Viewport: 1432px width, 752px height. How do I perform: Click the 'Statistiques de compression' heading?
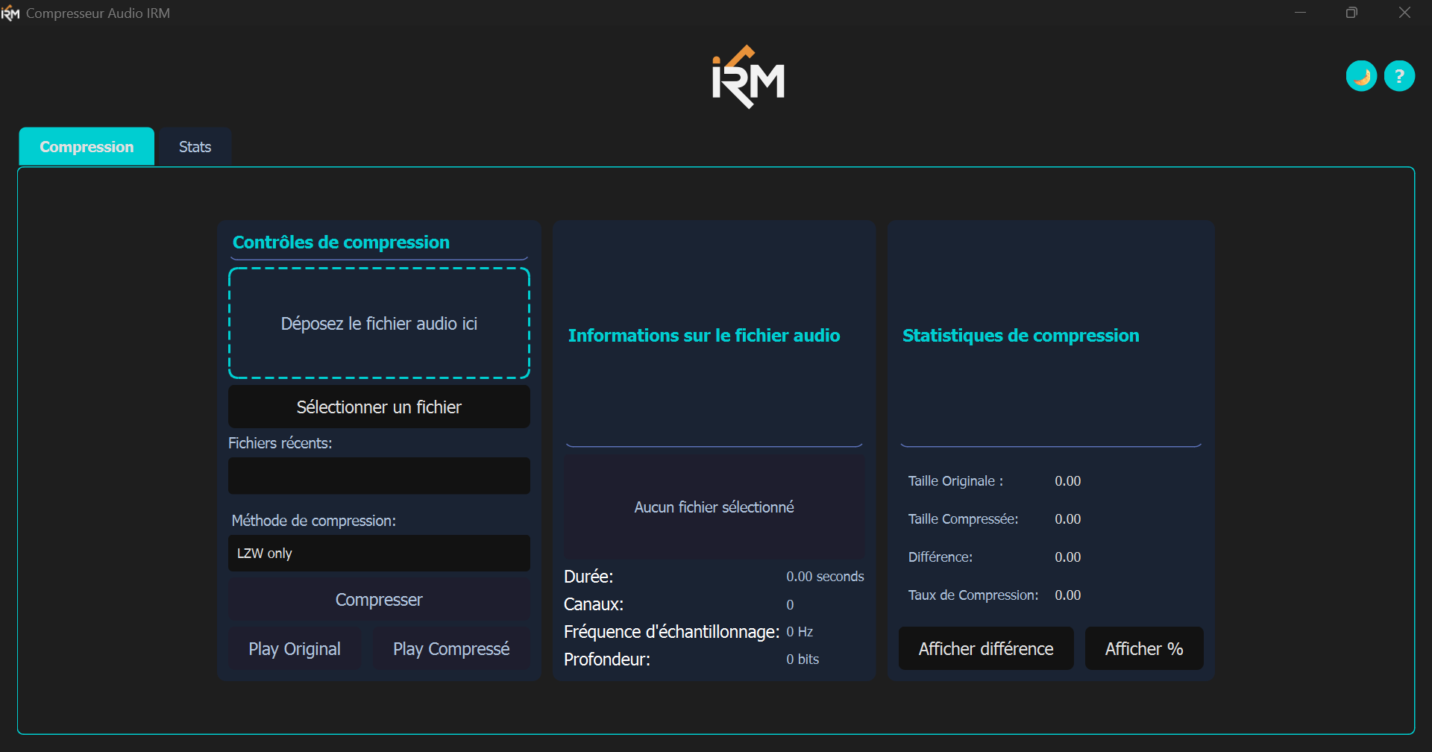pos(1020,336)
